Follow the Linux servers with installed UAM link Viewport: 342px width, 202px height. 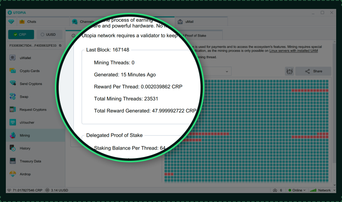pyautogui.click(x=293, y=50)
